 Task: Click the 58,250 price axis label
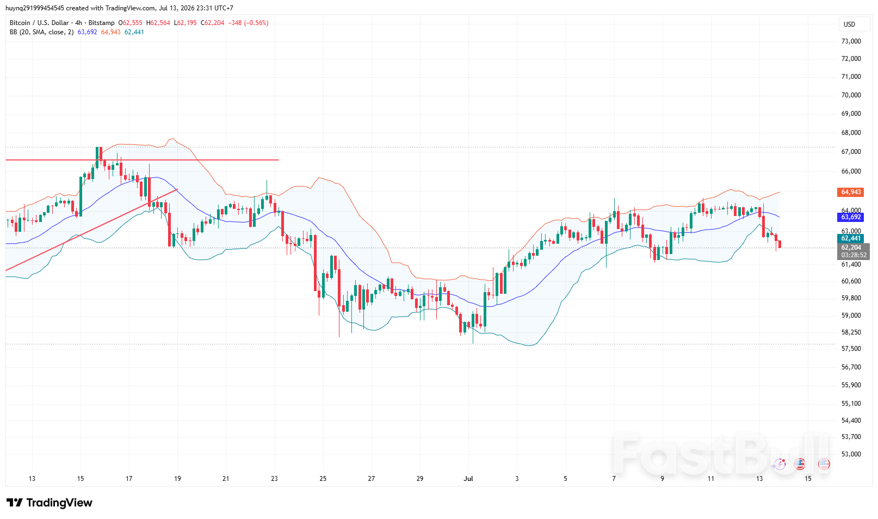(851, 332)
